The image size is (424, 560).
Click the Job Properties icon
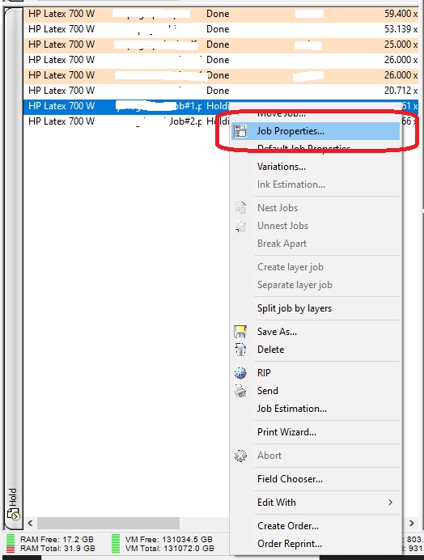pyautogui.click(x=240, y=131)
